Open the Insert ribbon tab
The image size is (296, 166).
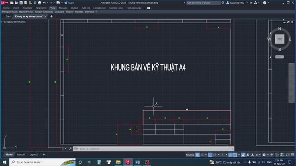coord(16,8)
